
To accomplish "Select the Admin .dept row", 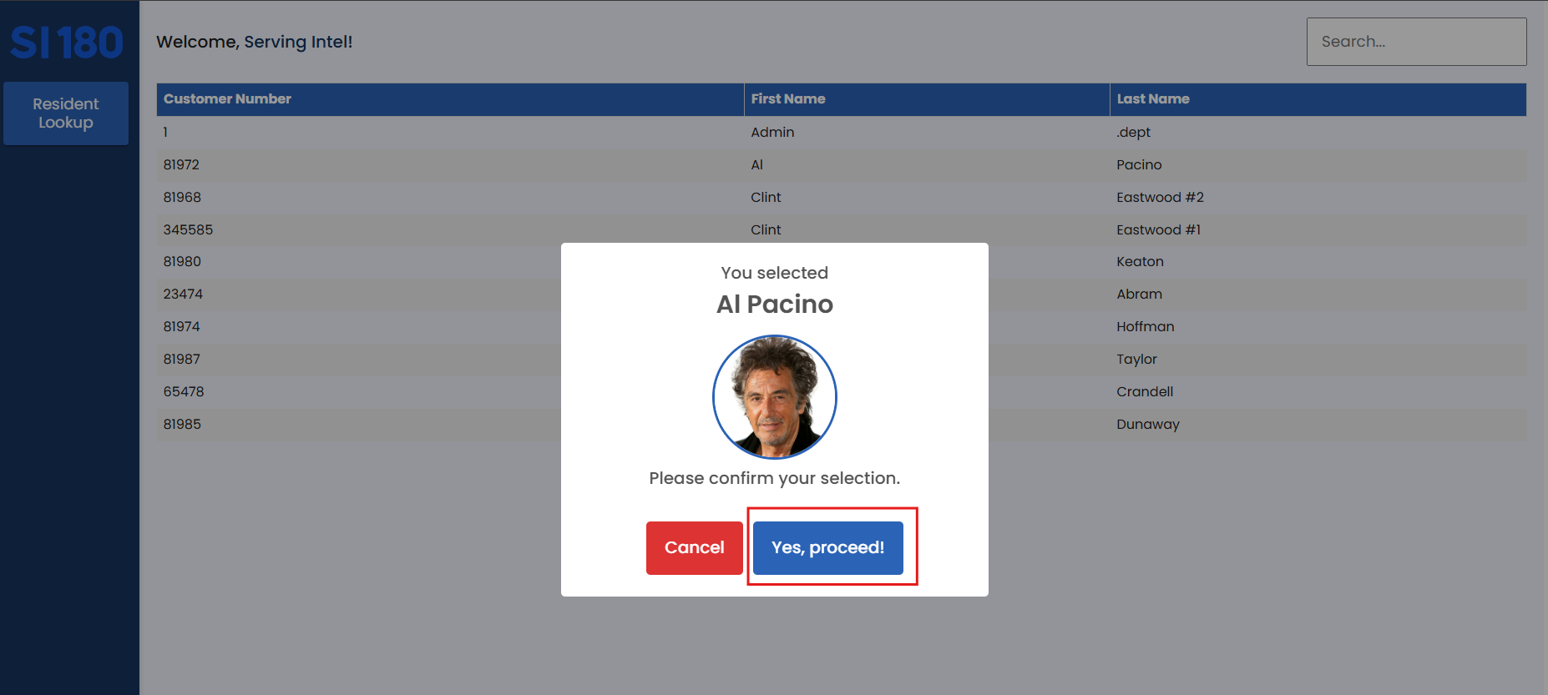I will point(771,133).
